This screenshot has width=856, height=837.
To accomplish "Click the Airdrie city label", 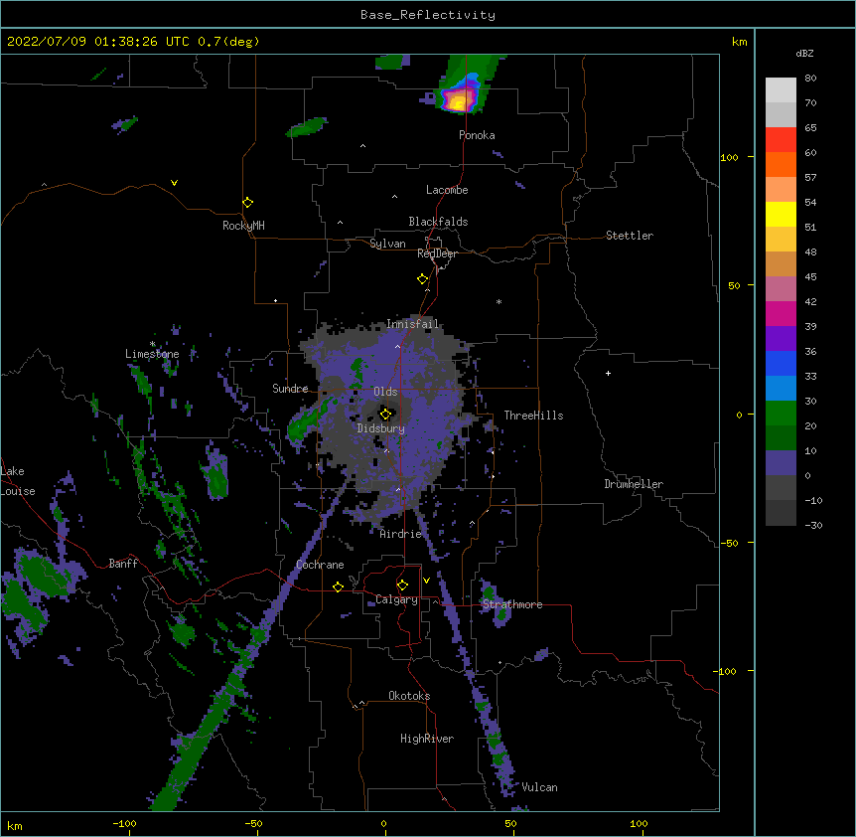I will click(401, 534).
